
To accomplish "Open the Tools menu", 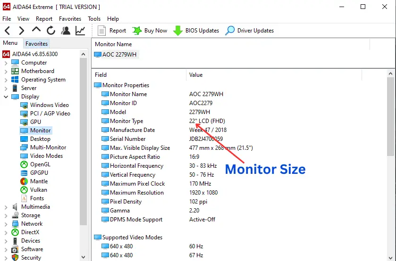I will click(94, 19).
